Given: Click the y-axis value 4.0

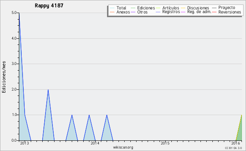Looking at the screenshot, I should tap(14, 38).
